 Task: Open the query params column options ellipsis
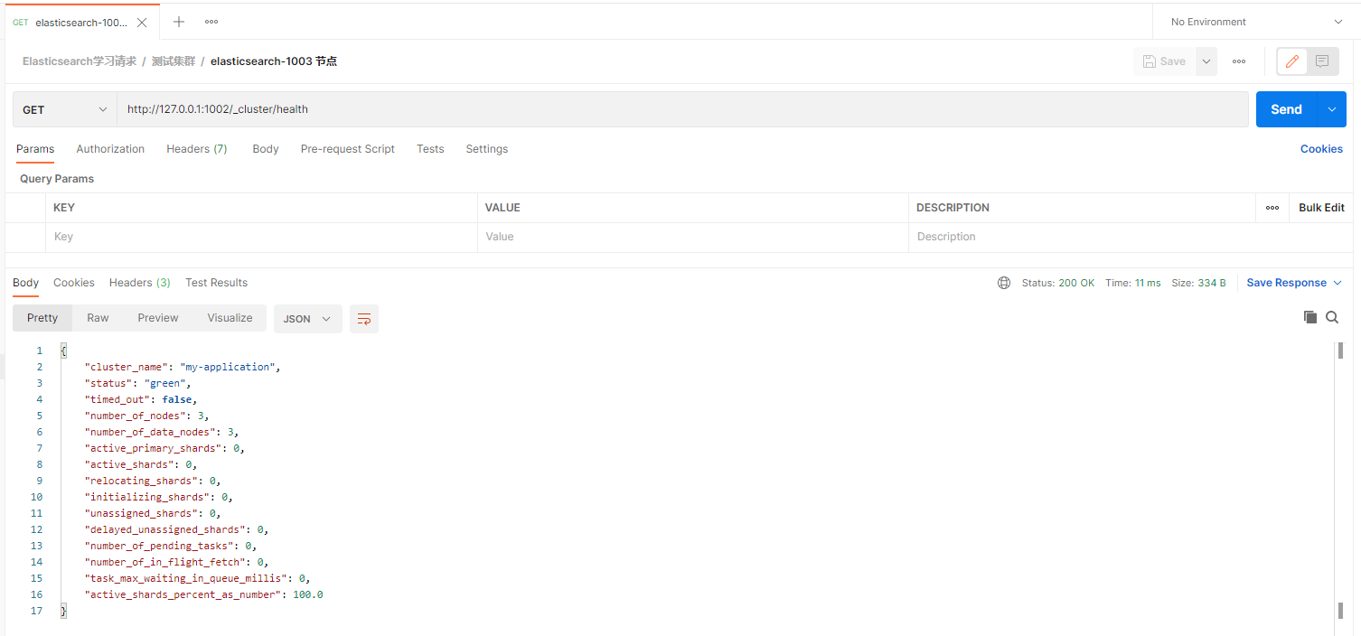(1272, 208)
